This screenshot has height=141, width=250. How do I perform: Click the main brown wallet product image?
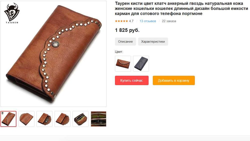click(x=53, y=54)
